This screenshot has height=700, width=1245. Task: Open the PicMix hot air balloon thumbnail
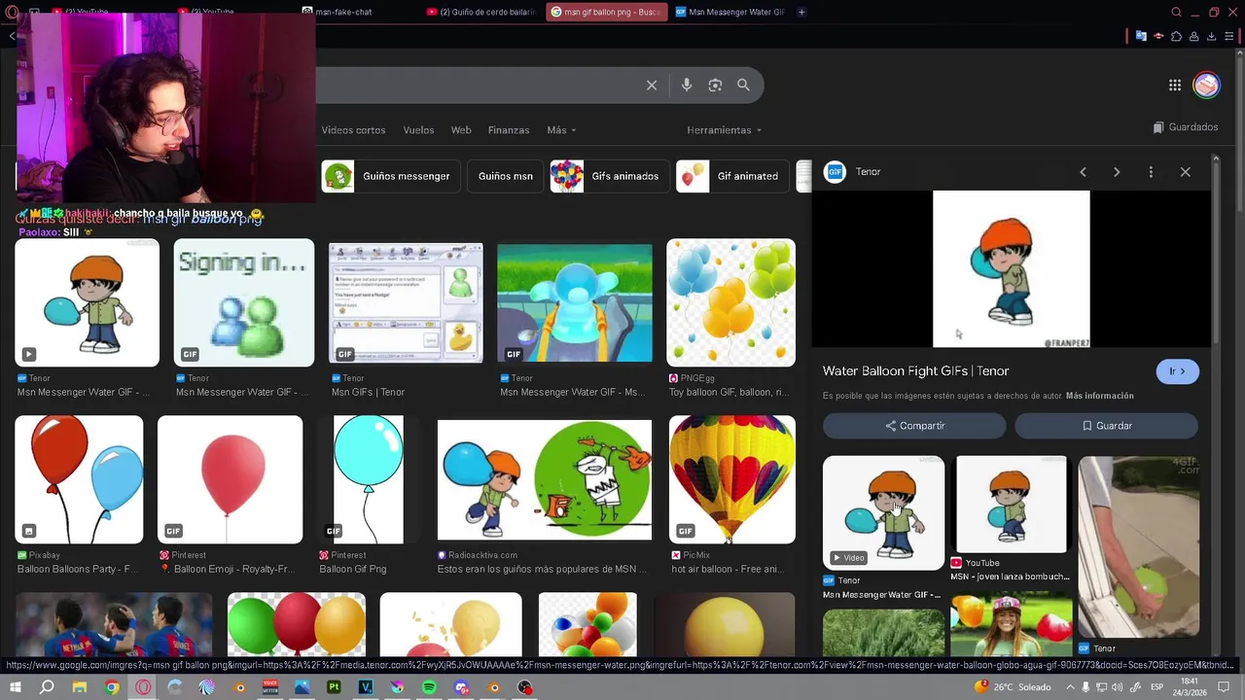pyautogui.click(x=732, y=479)
